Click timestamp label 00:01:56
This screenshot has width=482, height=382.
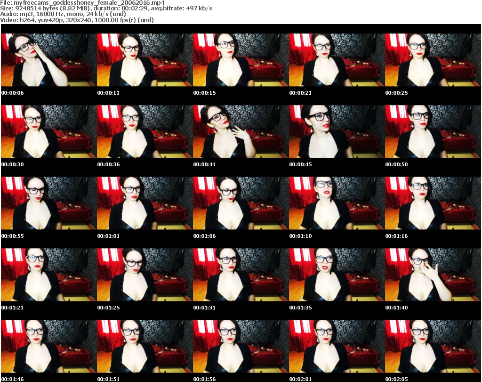pos(204,379)
